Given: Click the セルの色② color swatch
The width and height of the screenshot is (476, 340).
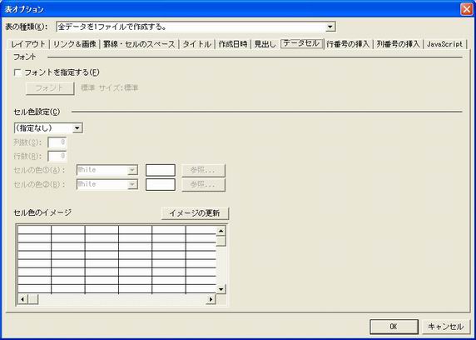Looking at the screenshot, I should click(161, 185).
